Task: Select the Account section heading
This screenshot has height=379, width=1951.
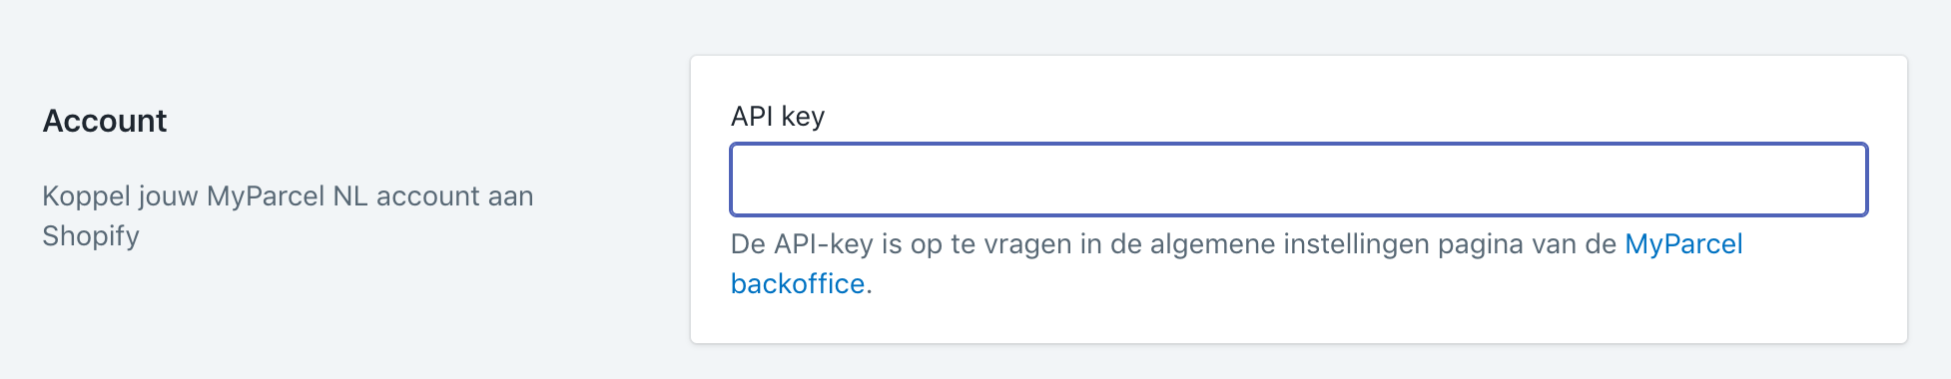Action: pyautogui.click(x=105, y=121)
